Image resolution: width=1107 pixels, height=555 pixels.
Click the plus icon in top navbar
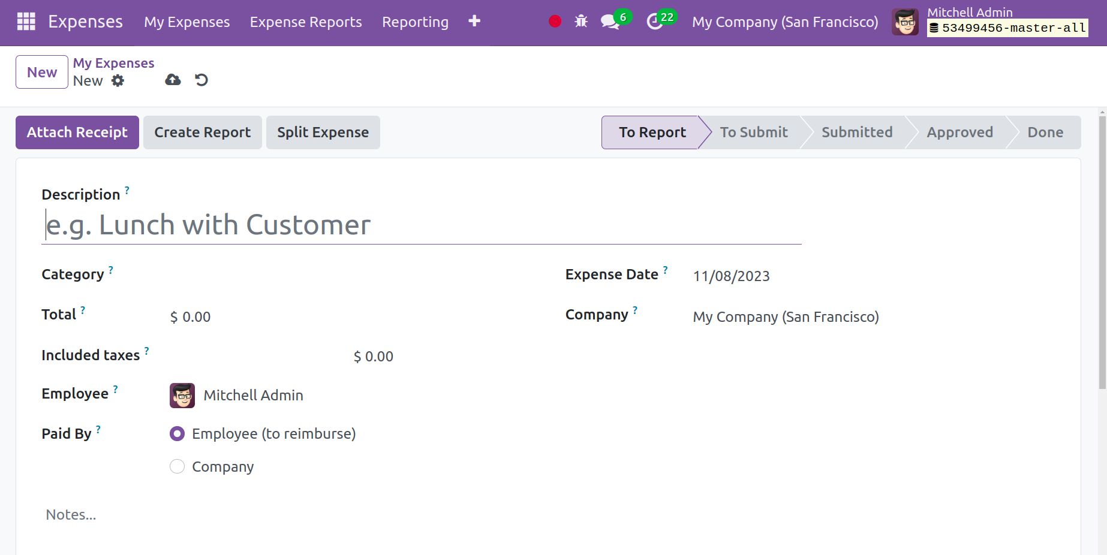tap(474, 21)
